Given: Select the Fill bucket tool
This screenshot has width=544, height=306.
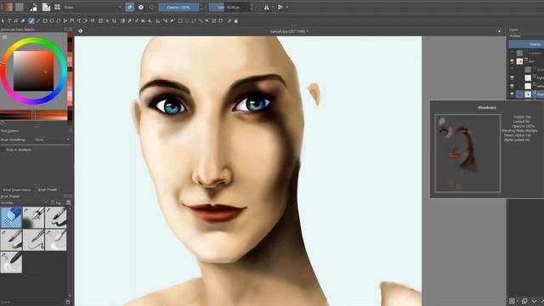Looking at the screenshot, I should [x=150, y=20].
